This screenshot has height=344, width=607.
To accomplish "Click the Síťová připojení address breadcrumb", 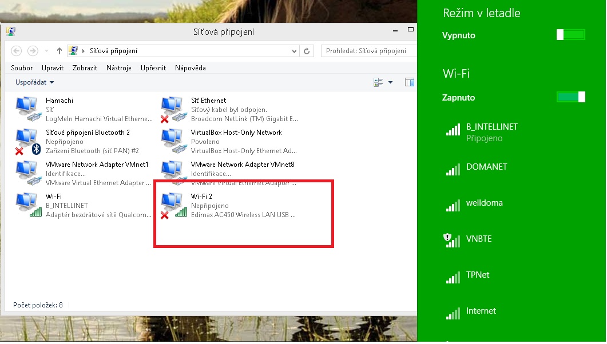I will point(113,51).
